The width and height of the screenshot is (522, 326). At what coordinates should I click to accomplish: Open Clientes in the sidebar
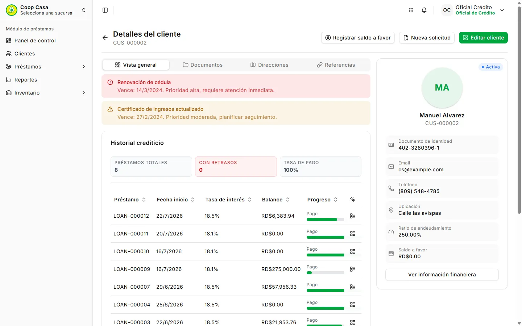tap(46, 54)
